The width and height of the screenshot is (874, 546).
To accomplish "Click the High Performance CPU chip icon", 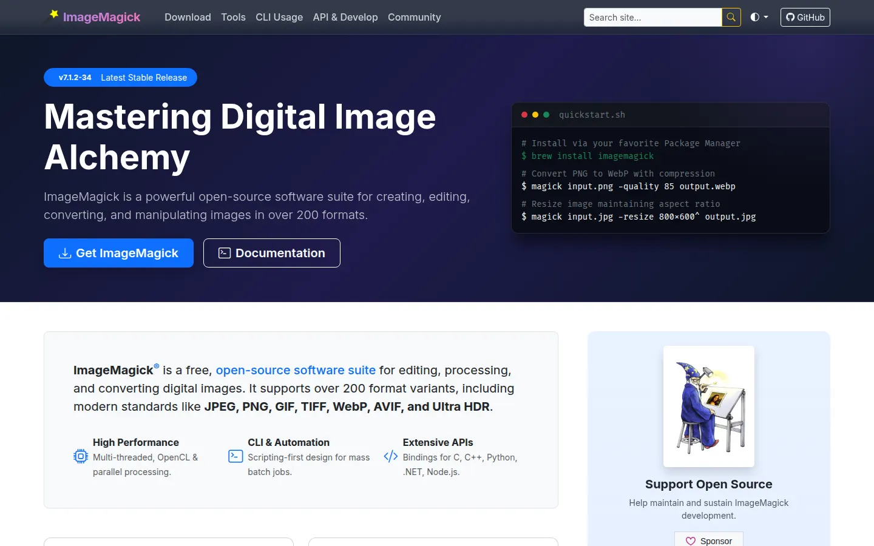I will (81, 456).
